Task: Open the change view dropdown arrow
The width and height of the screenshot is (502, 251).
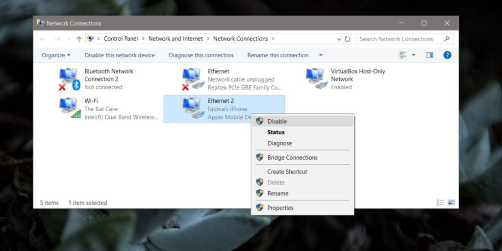Action: (x=414, y=55)
